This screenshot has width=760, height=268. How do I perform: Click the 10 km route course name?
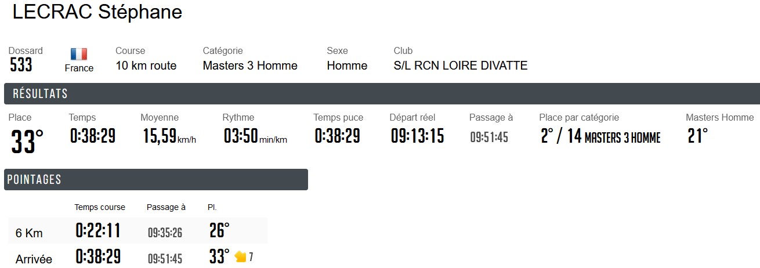point(146,66)
